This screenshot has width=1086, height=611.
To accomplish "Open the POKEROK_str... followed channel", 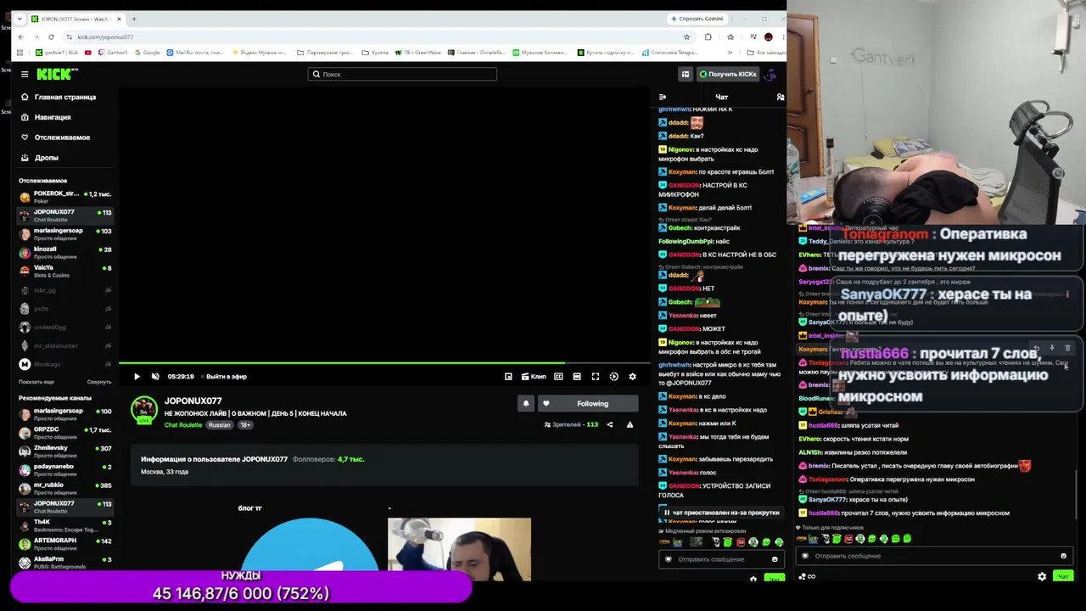I will pyautogui.click(x=65, y=197).
